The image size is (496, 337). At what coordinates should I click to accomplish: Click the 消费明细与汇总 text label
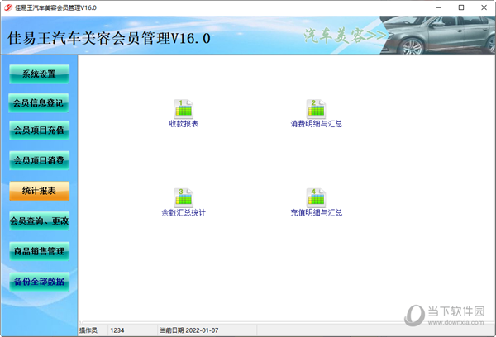[x=317, y=124]
